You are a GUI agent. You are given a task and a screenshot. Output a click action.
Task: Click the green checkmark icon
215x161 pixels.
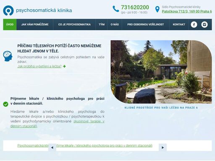(x=6, y=104)
